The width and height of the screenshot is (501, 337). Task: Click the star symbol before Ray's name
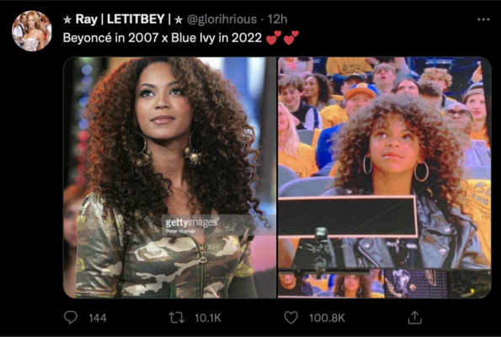[67, 20]
